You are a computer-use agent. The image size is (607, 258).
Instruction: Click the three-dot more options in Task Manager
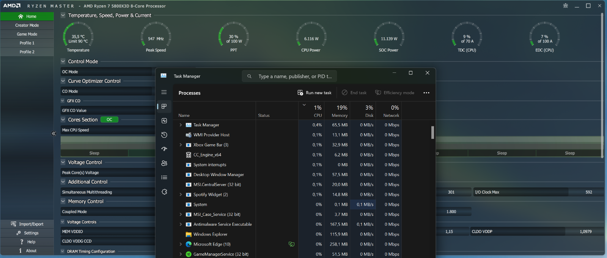click(426, 93)
